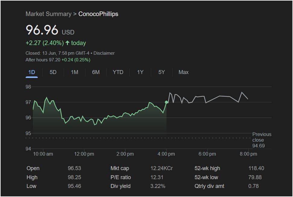The width and height of the screenshot is (293, 197).
Task: Click the 52-wk high label
Action: click(x=207, y=168)
